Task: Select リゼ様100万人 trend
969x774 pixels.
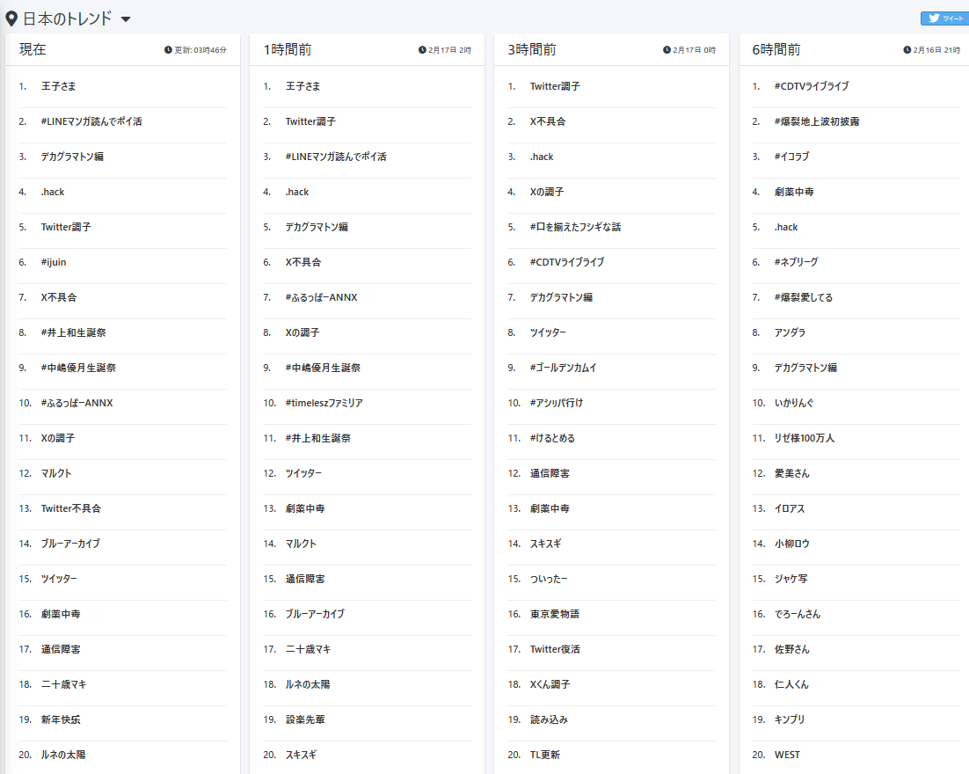Action: [804, 438]
